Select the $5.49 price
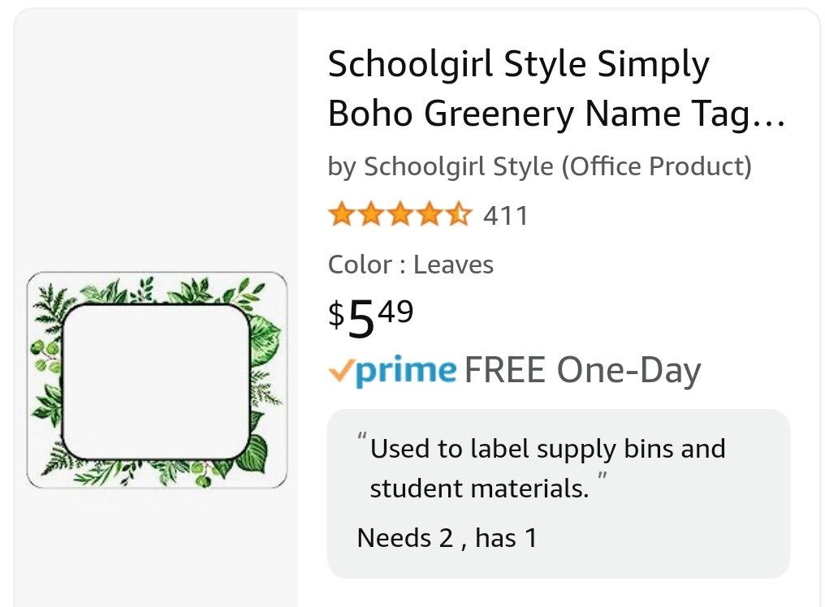Image resolution: width=825 pixels, height=607 pixels. 370,318
